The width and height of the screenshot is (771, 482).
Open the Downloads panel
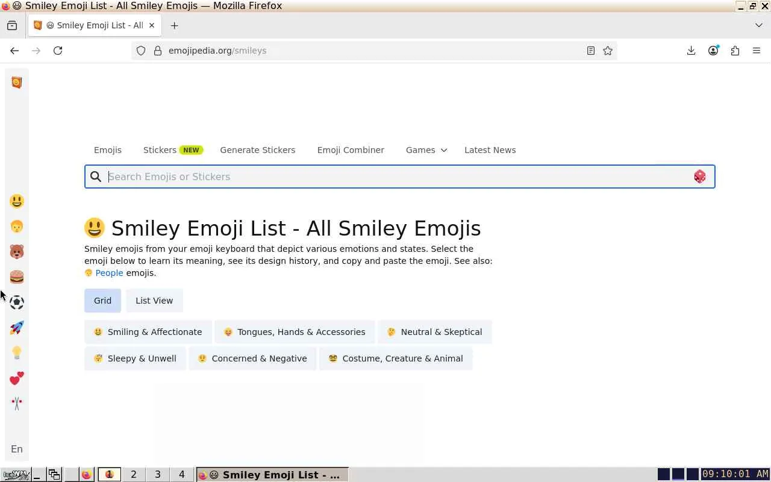[x=691, y=51]
